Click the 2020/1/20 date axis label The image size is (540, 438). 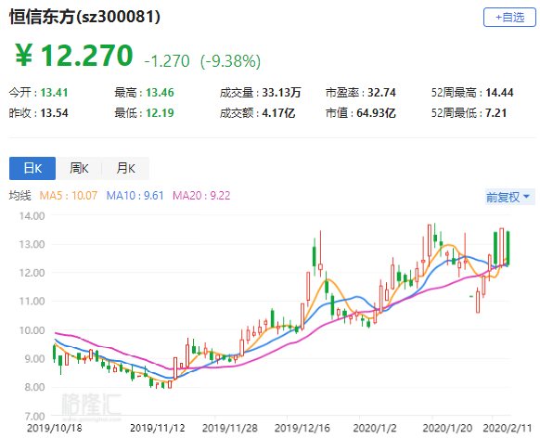[x=447, y=428]
